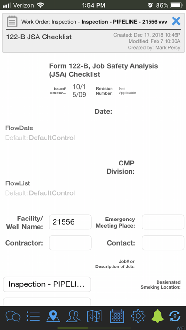The image size is (186, 330).
Task: Close the work order form
Action: pyautogui.click(x=176, y=21)
